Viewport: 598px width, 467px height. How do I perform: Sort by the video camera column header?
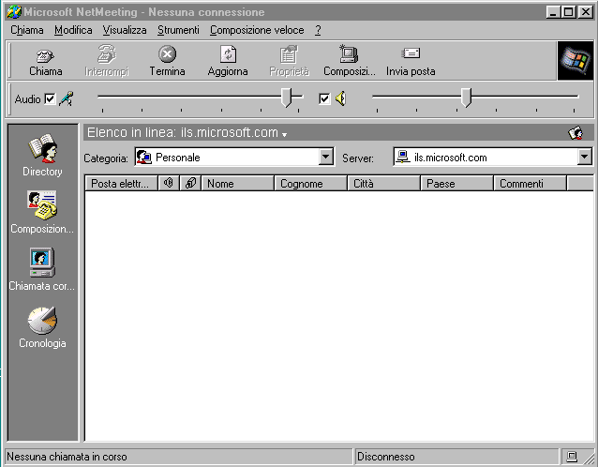[x=190, y=183]
